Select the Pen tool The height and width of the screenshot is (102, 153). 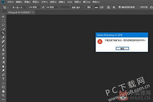3,75
